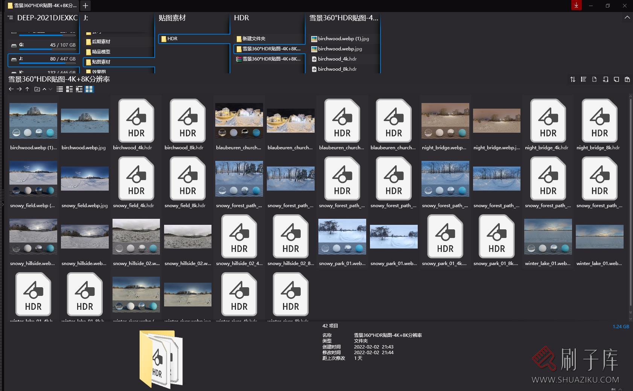
Task: Open the 贴图素材 folder in tree
Action: [101, 62]
